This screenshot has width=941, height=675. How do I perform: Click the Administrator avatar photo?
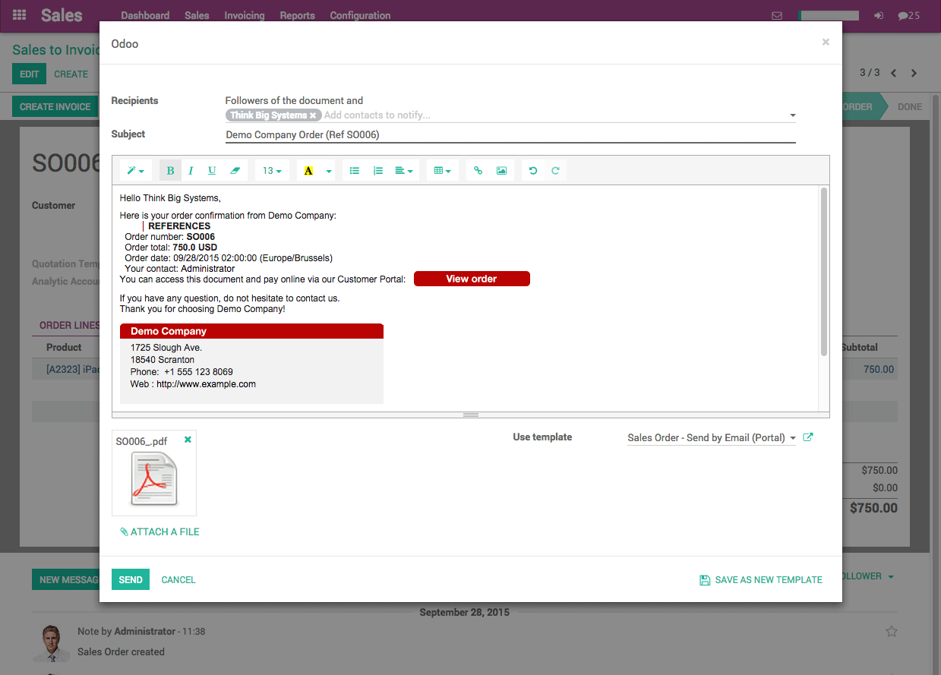click(x=51, y=643)
